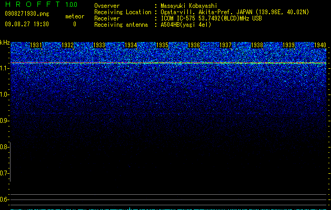Click the 1931 time marker label
The image size is (331, 210).
pos(36,45)
